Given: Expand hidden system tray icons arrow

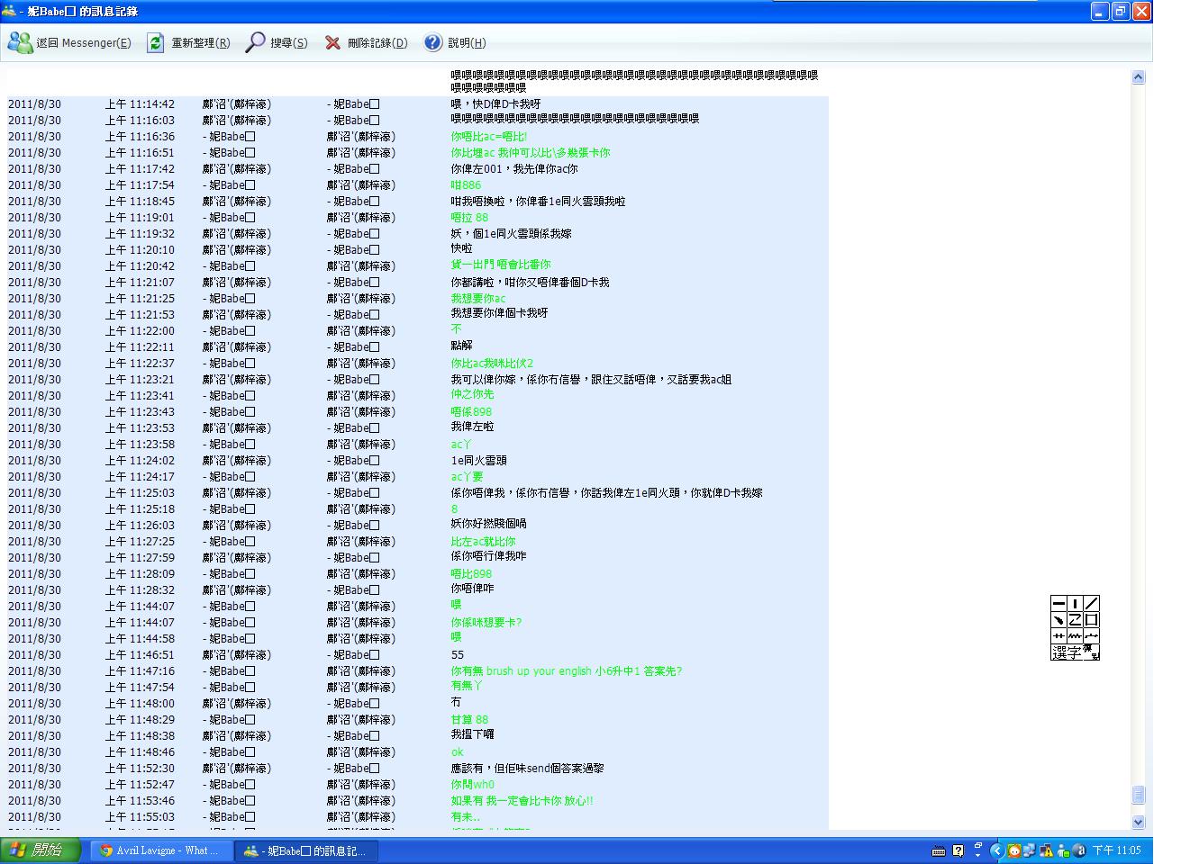Looking at the screenshot, I should (996, 850).
